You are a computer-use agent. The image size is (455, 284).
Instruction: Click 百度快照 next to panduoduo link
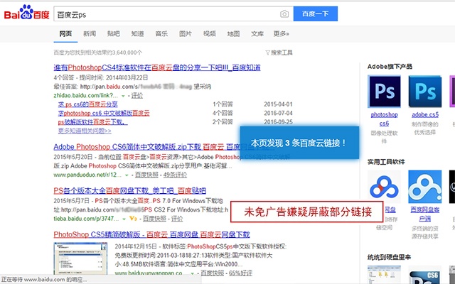(146, 175)
